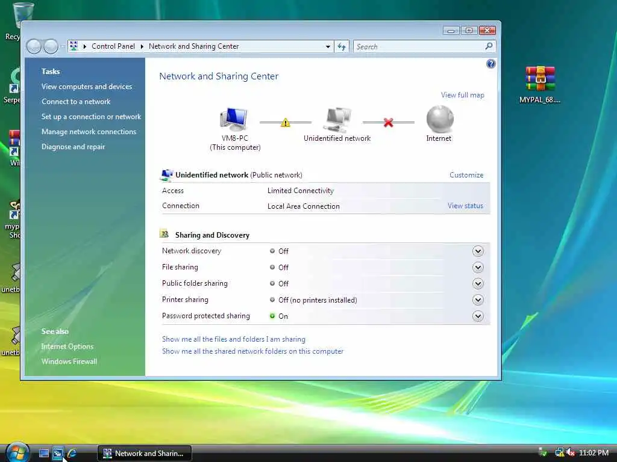The height and width of the screenshot is (462, 617).
Task: Click the forward navigation arrow
Action: point(51,46)
